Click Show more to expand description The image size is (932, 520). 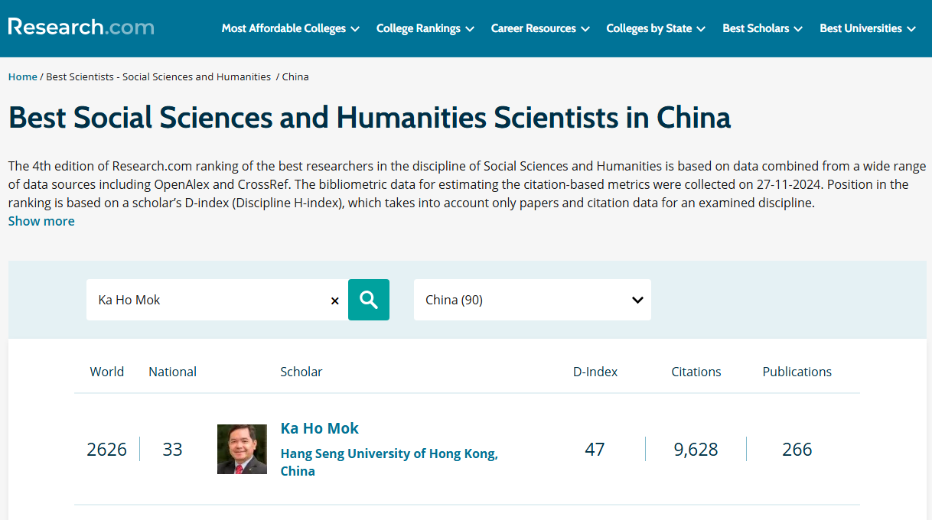pyautogui.click(x=41, y=221)
